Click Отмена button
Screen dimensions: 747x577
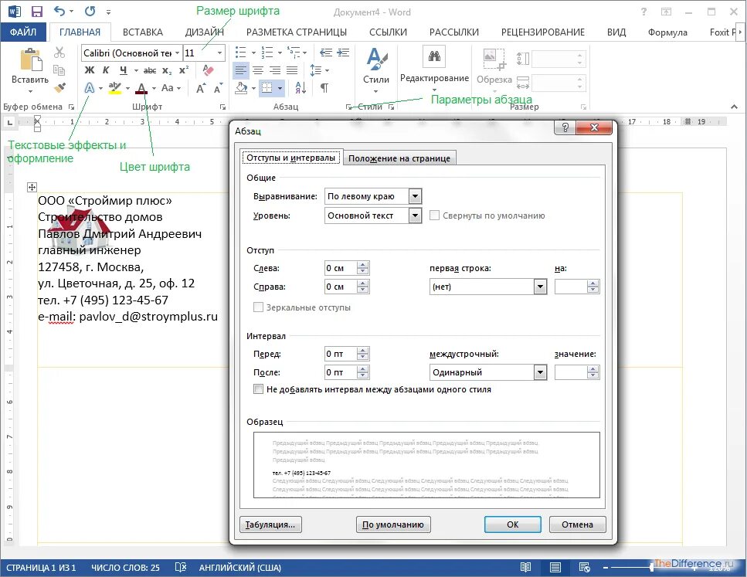point(577,524)
